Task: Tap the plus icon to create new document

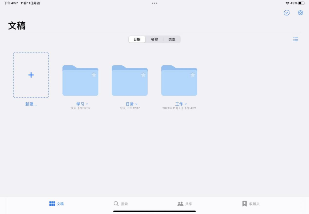Action: [x=31, y=75]
